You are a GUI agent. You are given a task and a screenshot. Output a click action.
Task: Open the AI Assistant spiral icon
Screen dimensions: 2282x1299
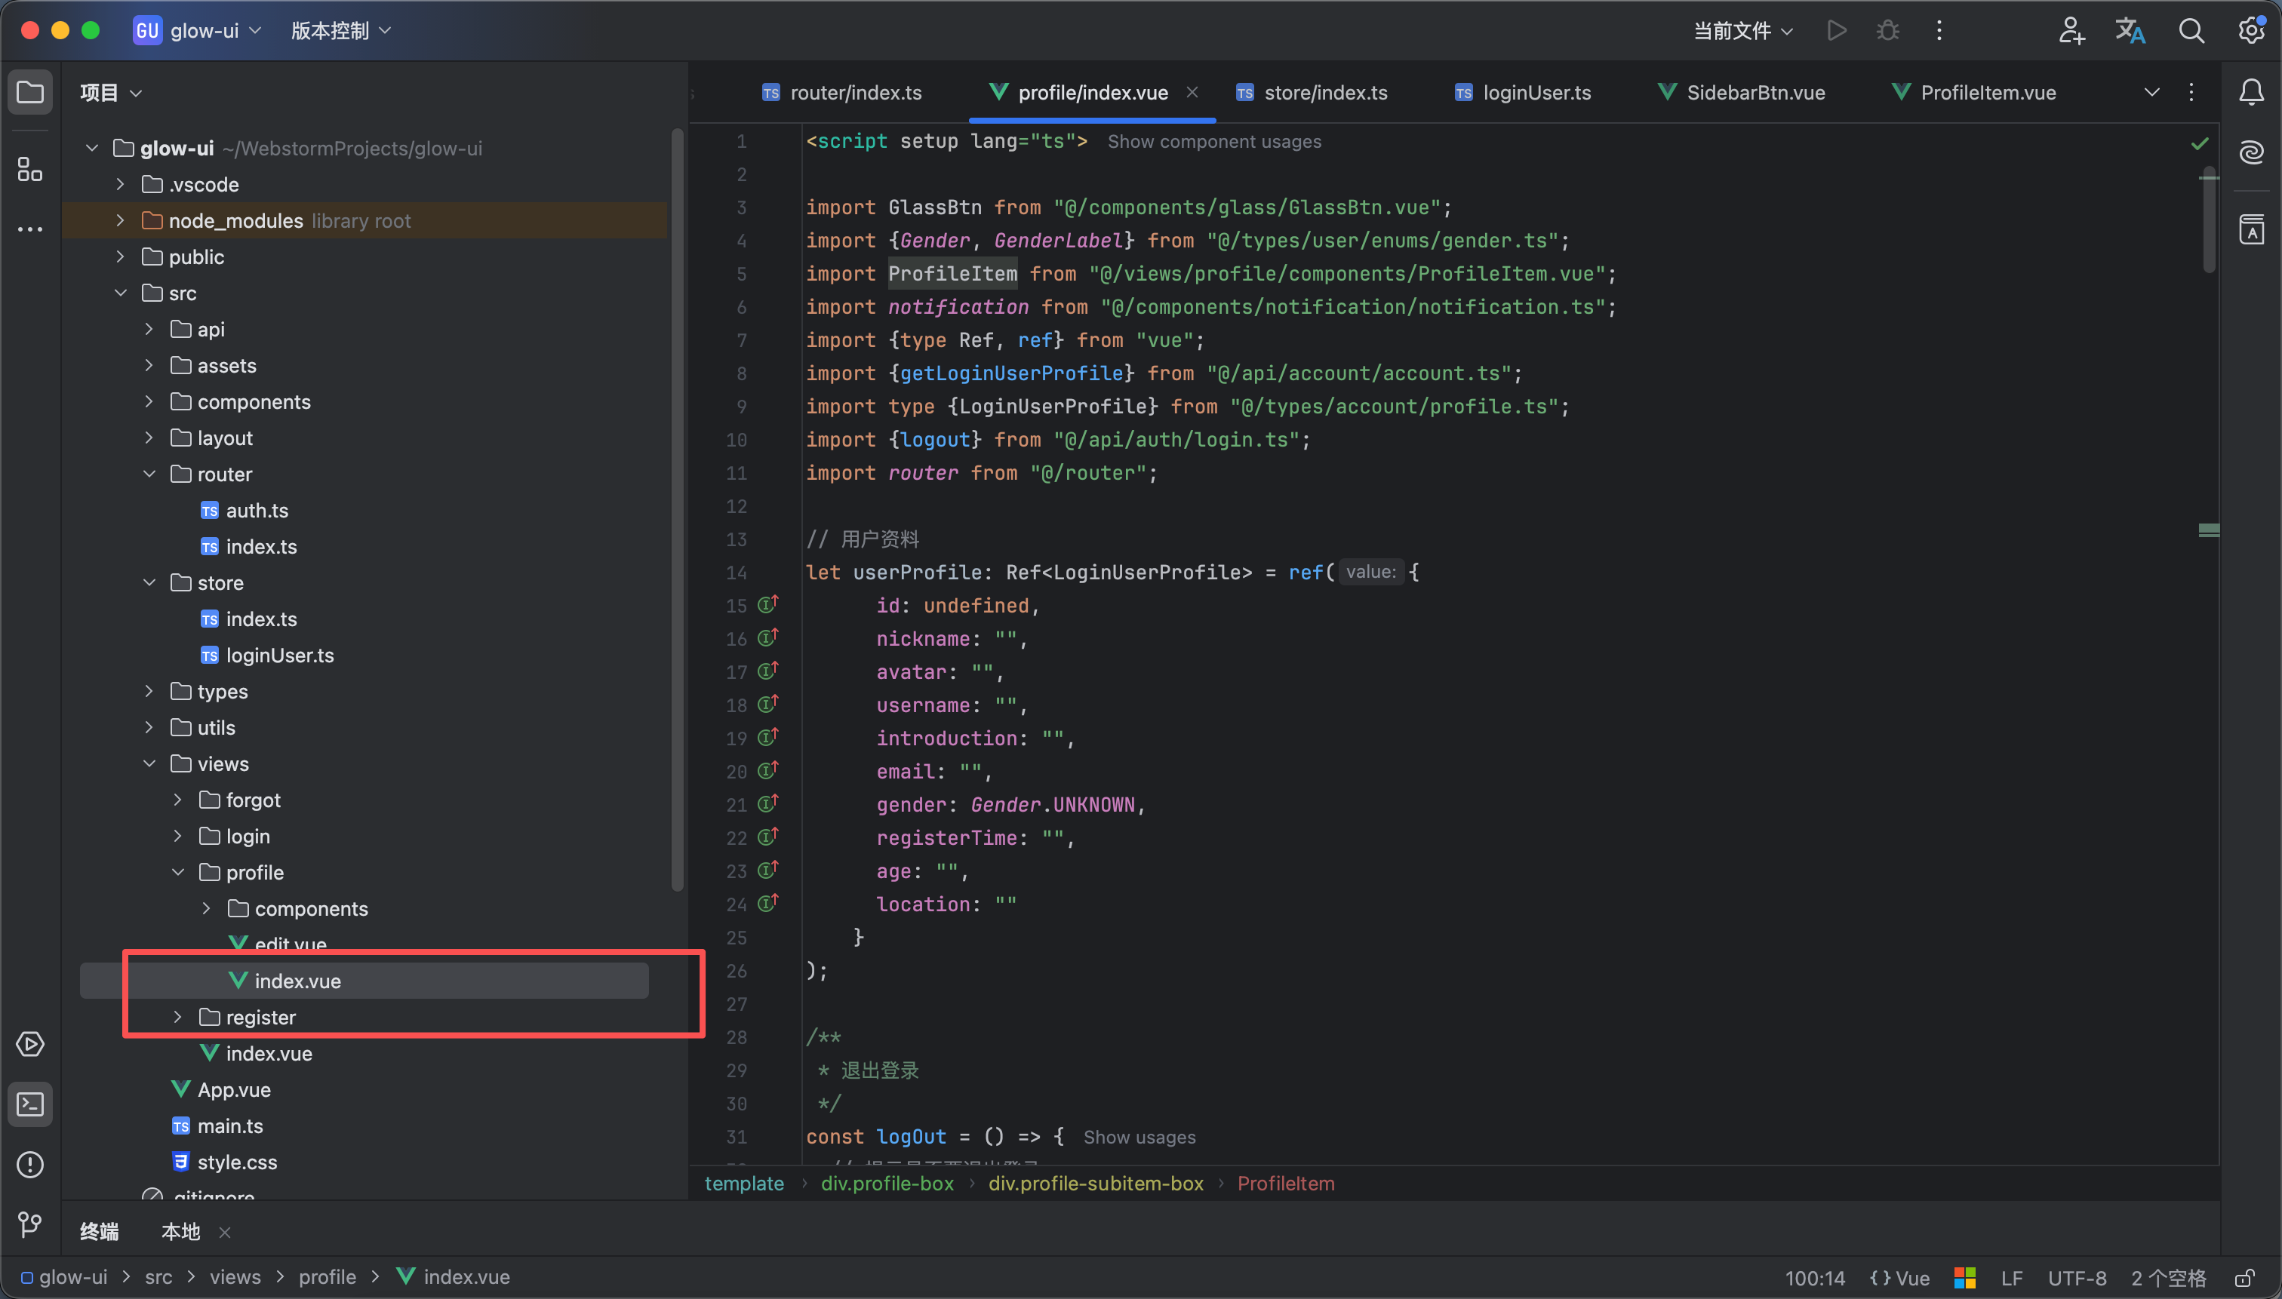(x=2252, y=152)
